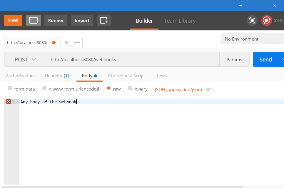The image size is (284, 189).
Task: Click the unsaved changes dot on request tab
Action: point(53,42)
